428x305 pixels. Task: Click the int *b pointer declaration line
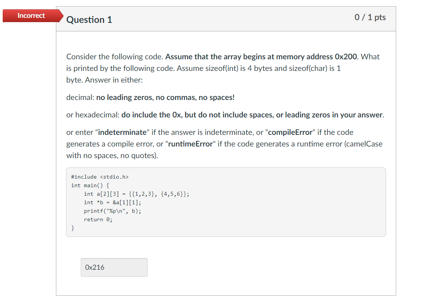(112, 202)
